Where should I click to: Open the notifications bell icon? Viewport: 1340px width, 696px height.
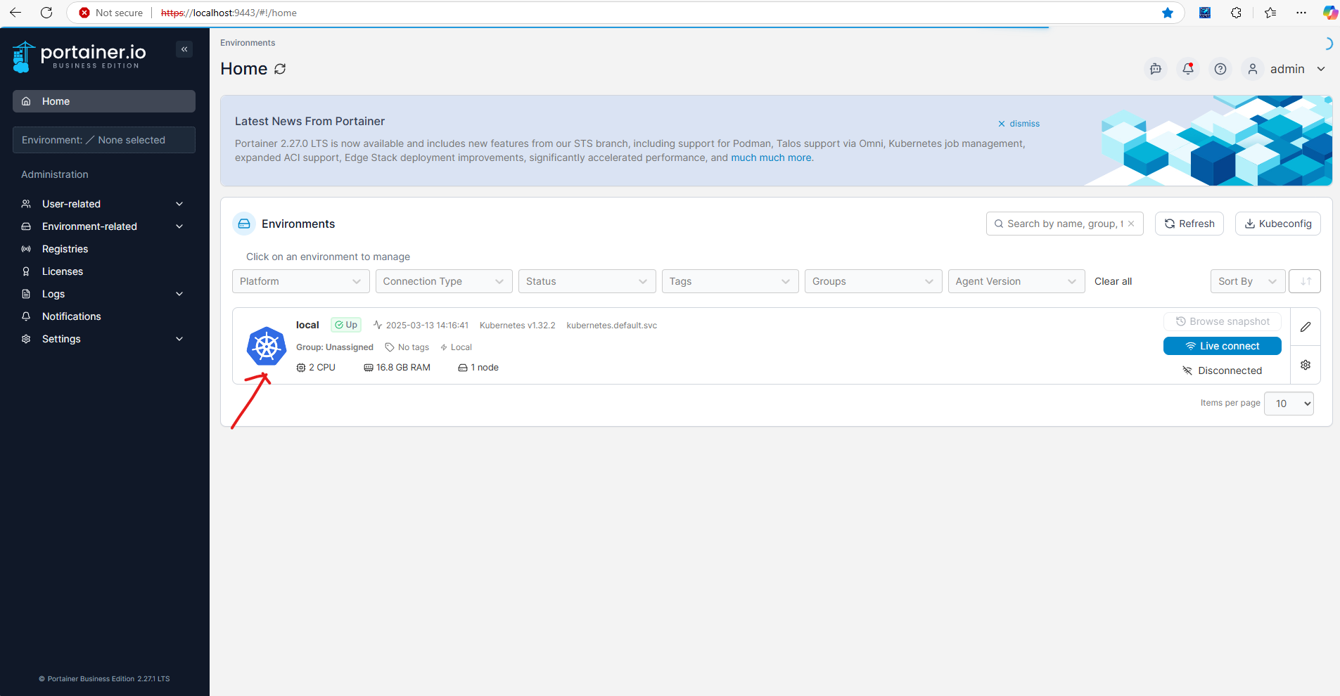(x=1188, y=69)
